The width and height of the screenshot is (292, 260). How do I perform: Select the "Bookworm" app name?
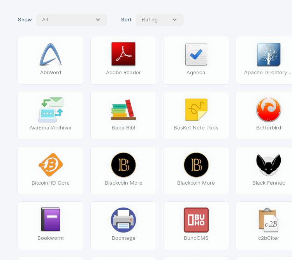(51, 238)
